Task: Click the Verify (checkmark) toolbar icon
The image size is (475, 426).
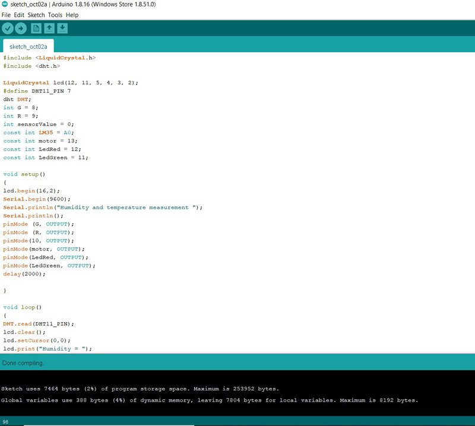Action: coord(8,27)
